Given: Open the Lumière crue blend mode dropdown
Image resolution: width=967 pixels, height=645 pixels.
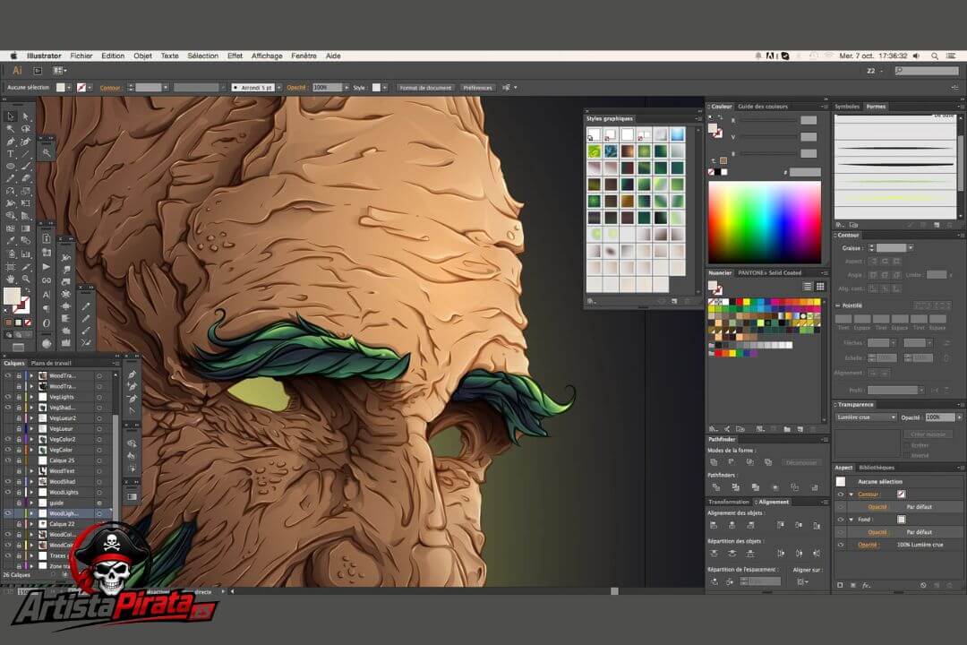Looking at the screenshot, I should click(866, 417).
